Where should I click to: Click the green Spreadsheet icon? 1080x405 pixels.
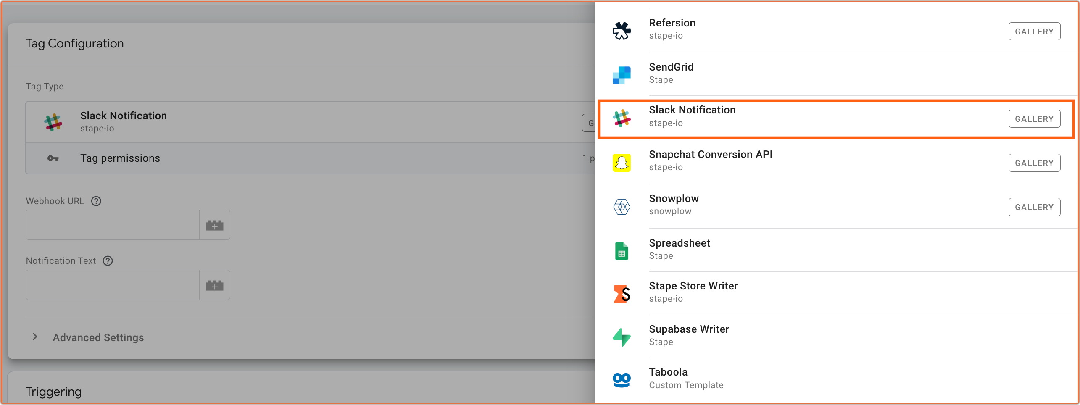tap(622, 251)
